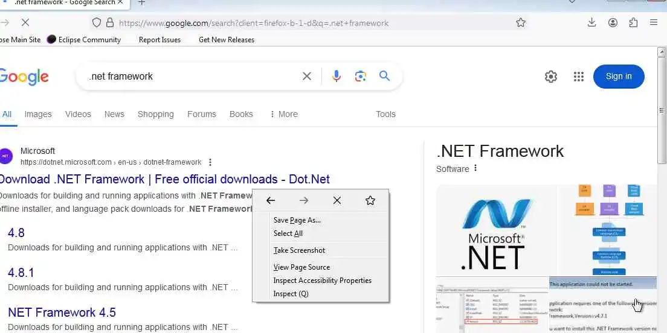Open the 4.8.1 sitelink
Screen dimensions: 667x333
point(21,273)
